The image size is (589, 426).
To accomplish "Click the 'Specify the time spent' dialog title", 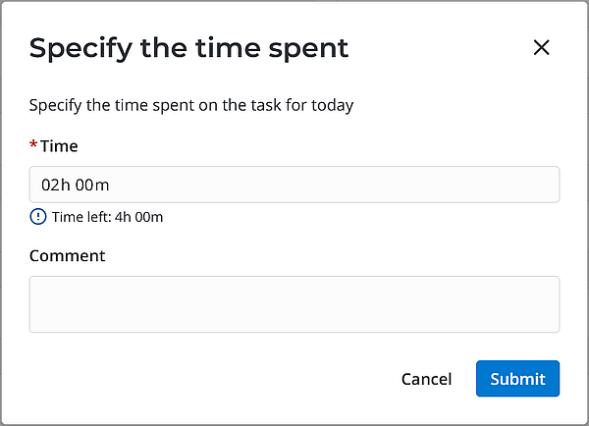I will pyautogui.click(x=188, y=47).
